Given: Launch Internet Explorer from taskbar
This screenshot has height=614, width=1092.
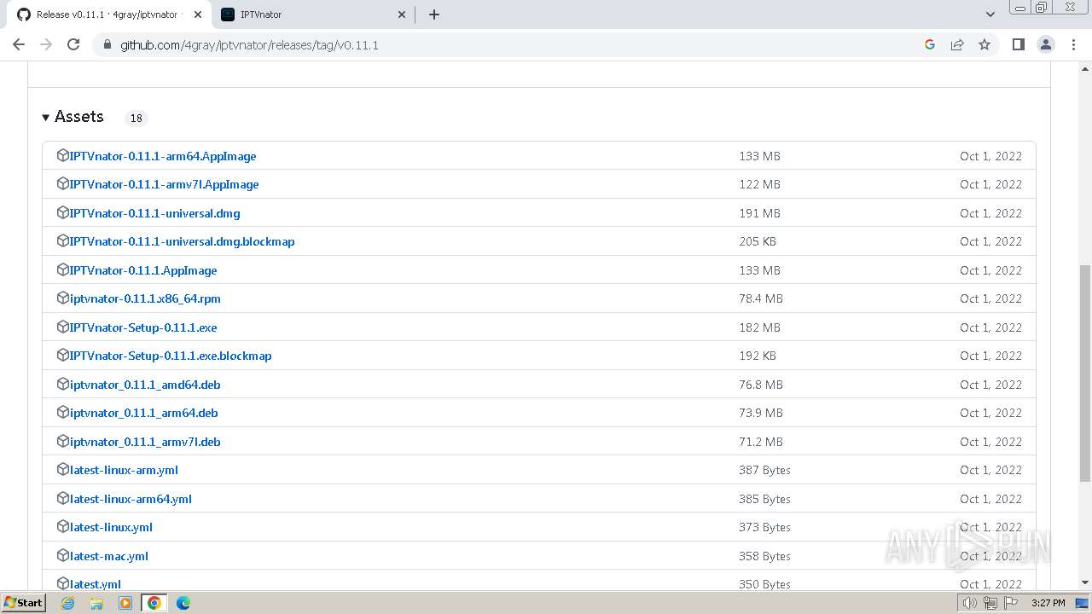Looking at the screenshot, I should pyautogui.click(x=67, y=603).
